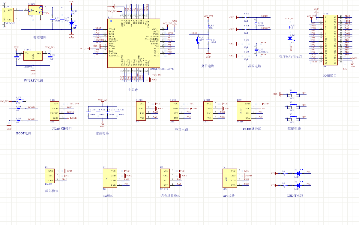Click the STM32F103C8T6_LQFP48 part name text
The image size is (359, 225).
(162, 69)
